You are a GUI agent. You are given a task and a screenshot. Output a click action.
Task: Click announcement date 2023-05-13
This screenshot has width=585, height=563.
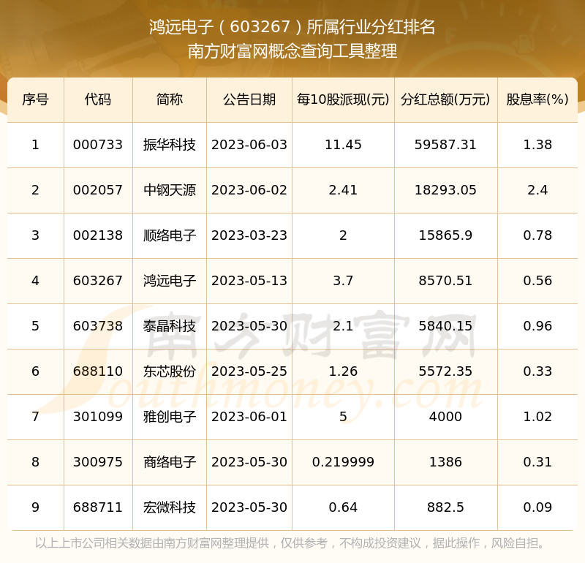pyautogui.click(x=249, y=281)
